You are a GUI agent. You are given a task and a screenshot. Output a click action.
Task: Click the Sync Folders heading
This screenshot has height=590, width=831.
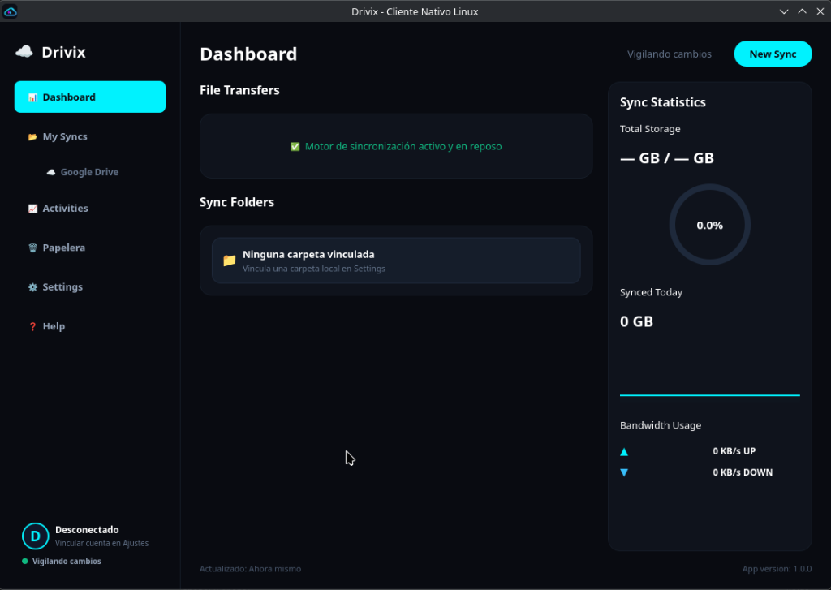pos(237,202)
